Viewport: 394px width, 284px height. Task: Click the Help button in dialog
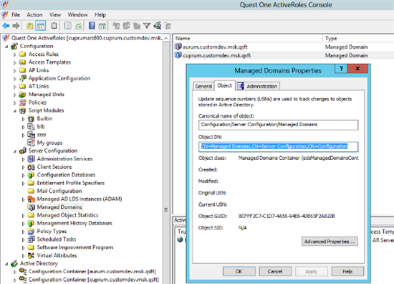(x=347, y=271)
